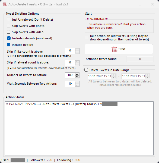Uncheck Include Replies option

(x=8, y=45)
